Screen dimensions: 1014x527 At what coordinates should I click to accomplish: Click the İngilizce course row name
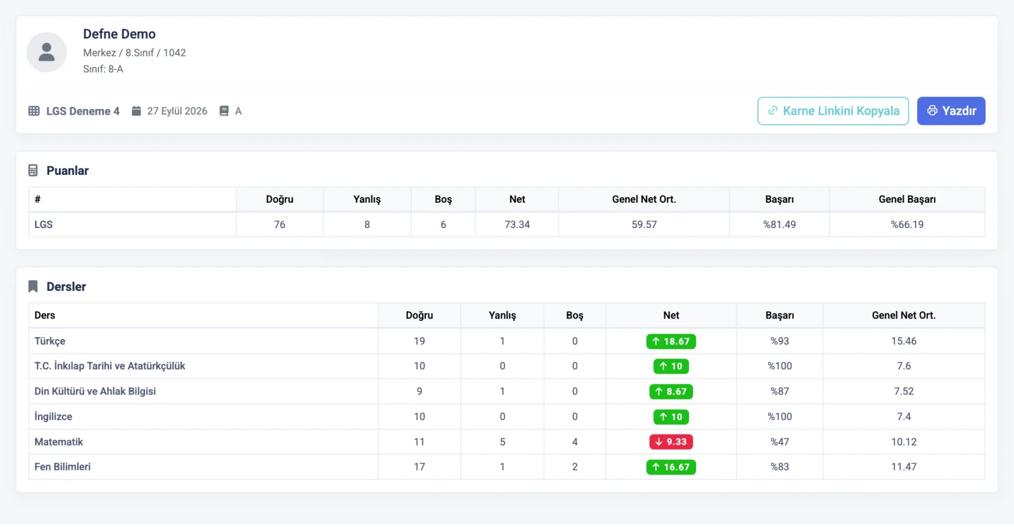(x=53, y=417)
